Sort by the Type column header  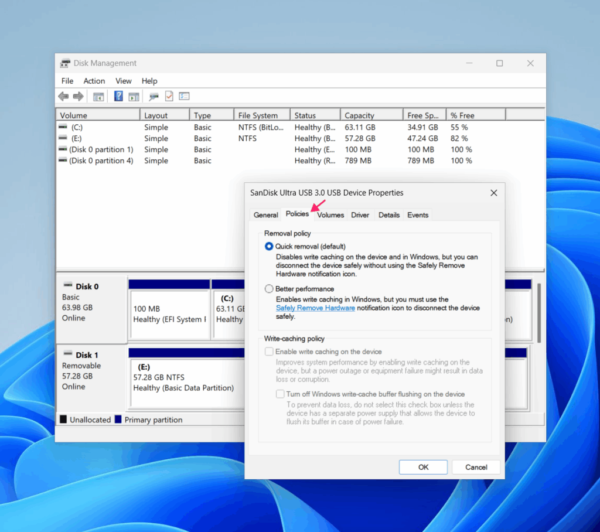212,115
